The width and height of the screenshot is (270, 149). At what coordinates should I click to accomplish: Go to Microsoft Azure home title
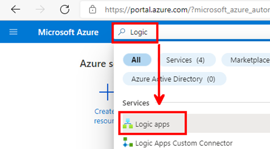click(x=68, y=32)
